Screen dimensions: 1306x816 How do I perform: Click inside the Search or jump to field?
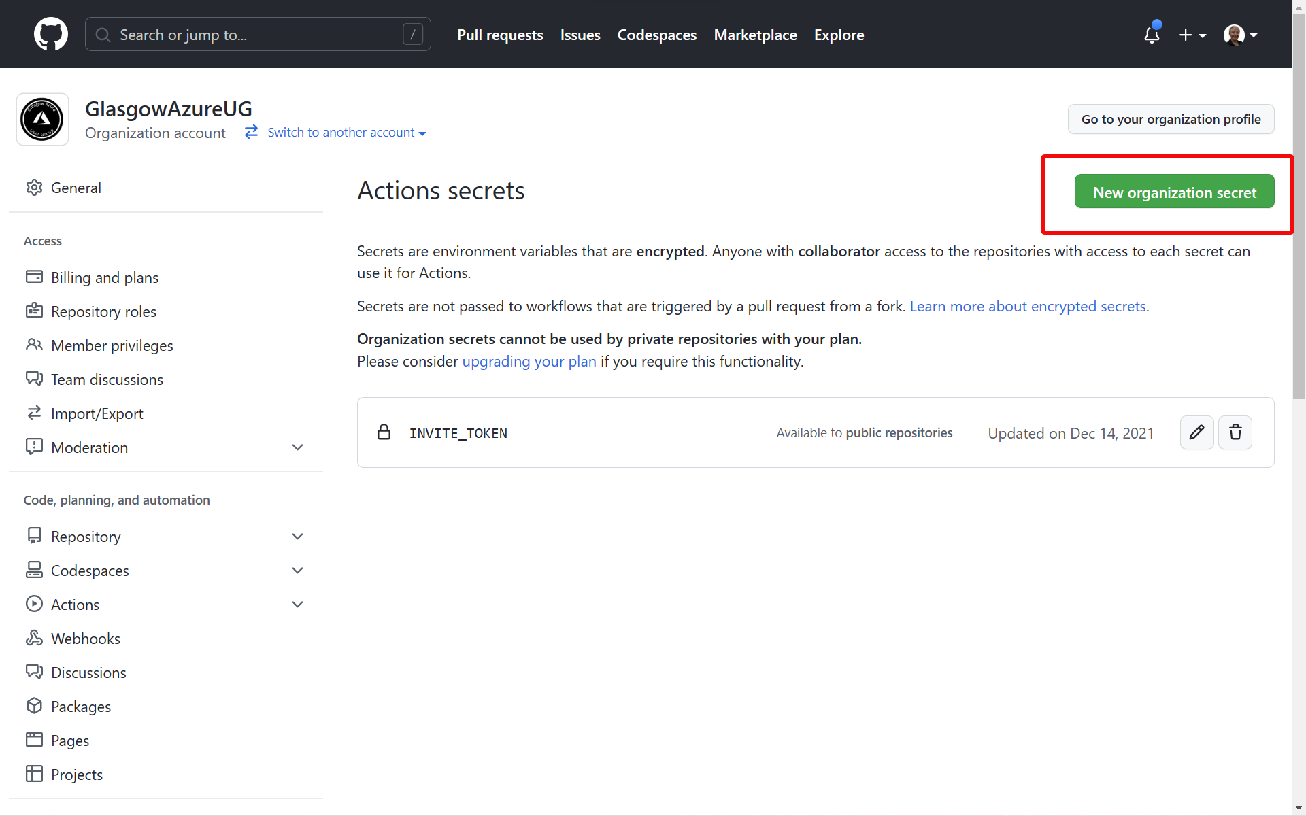(x=258, y=34)
